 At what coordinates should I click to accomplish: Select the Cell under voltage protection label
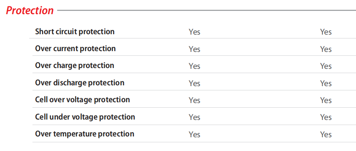pyautogui.click(x=85, y=117)
